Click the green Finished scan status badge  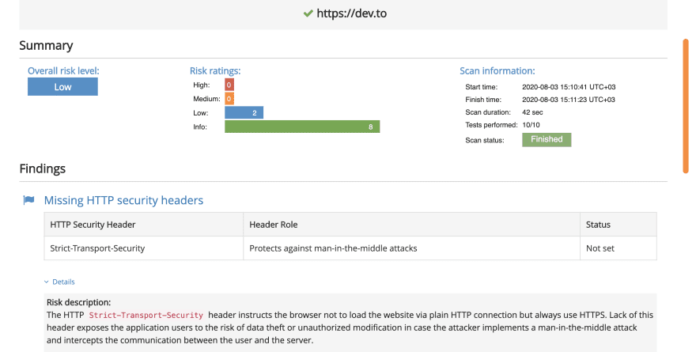coord(546,139)
